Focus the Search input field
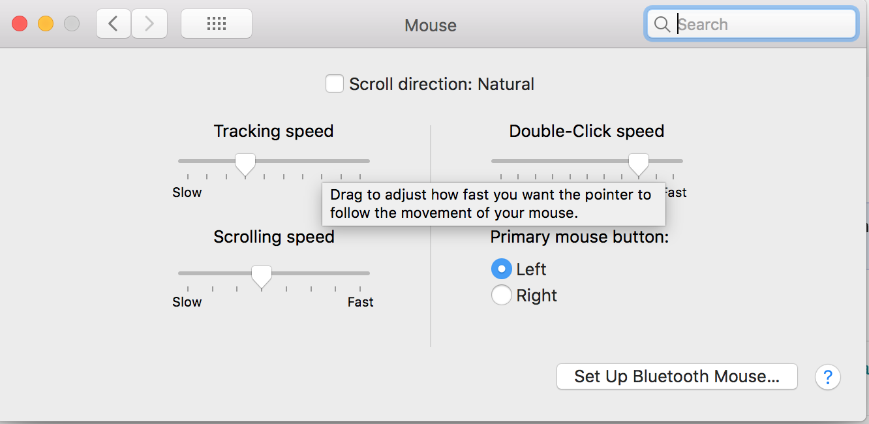The width and height of the screenshot is (869, 424). pos(763,24)
